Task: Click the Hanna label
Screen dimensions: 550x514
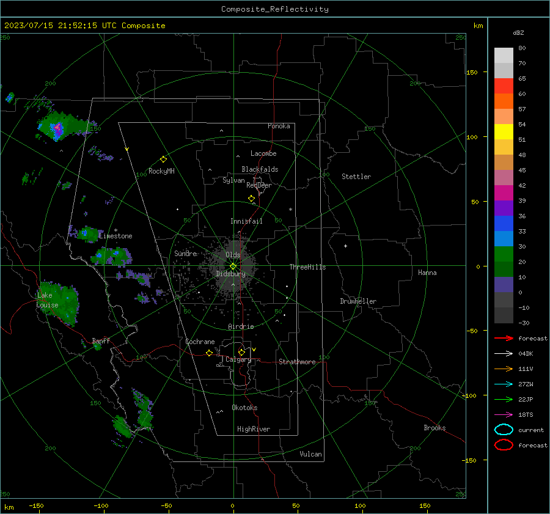Action: coord(427,273)
